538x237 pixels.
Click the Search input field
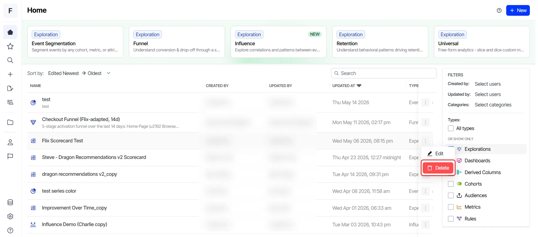384,73
